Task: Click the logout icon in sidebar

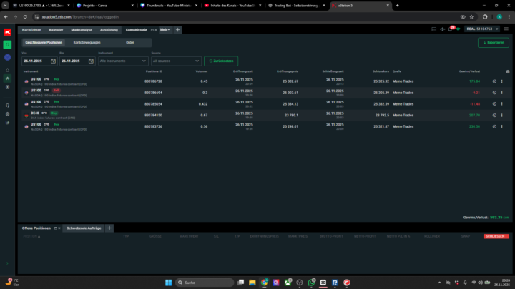Action: pyautogui.click(x=7, y=123)
